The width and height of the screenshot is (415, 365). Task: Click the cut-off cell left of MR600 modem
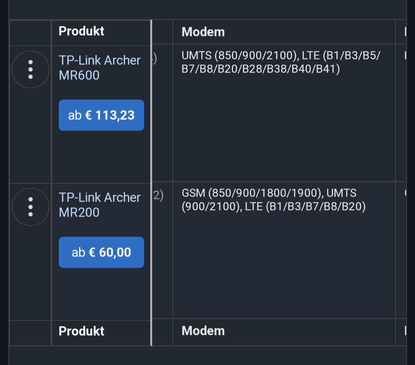163,112
